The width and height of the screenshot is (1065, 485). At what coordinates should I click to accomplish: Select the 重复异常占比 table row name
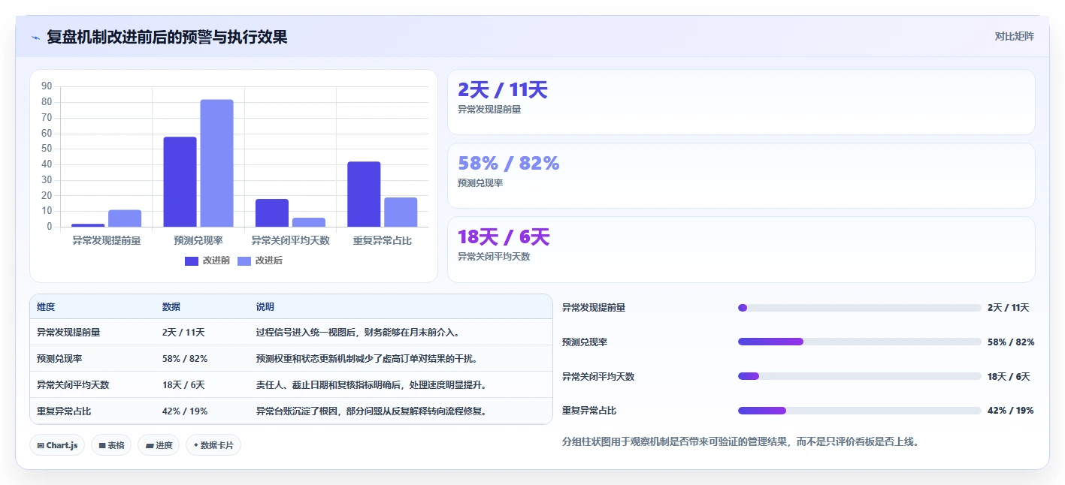(x=64, y=411)
